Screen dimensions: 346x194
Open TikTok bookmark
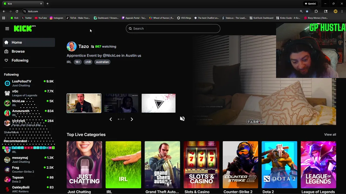coord(78,18)
